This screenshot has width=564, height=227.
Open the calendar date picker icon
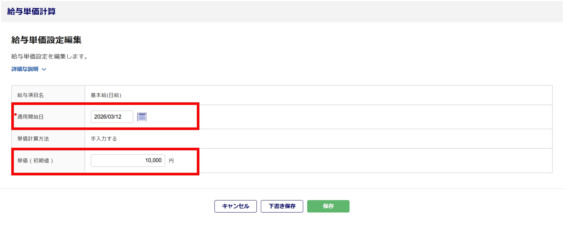coord(142,117)
